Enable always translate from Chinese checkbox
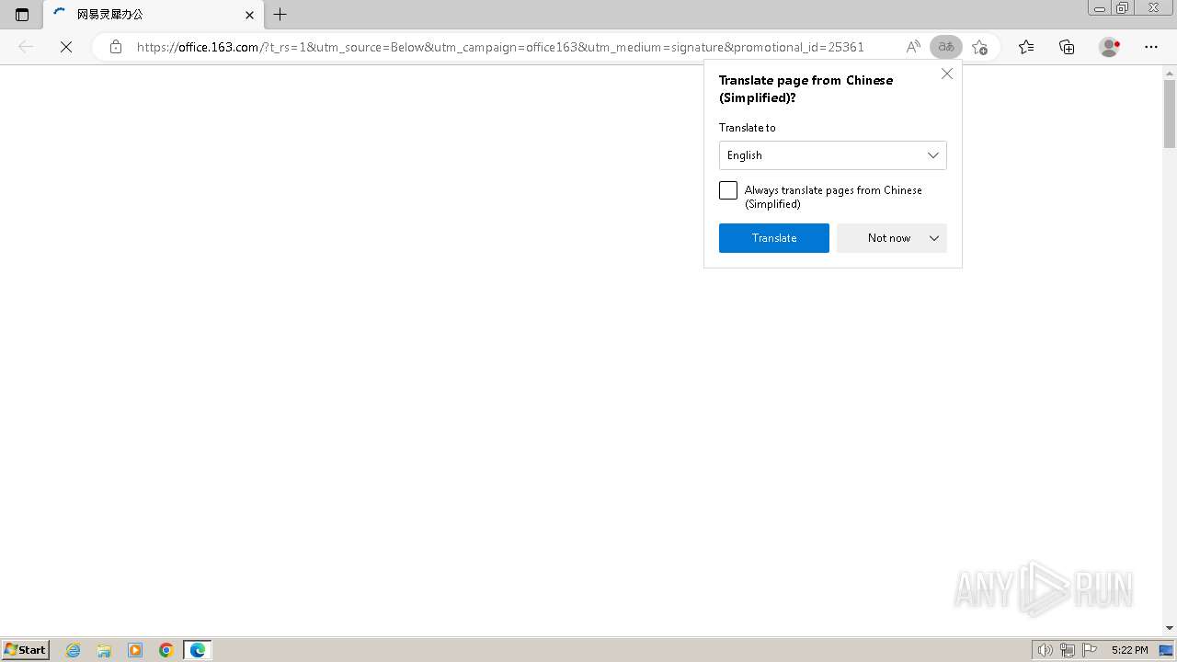This screenshot has width=1177, height=662. 728,190
